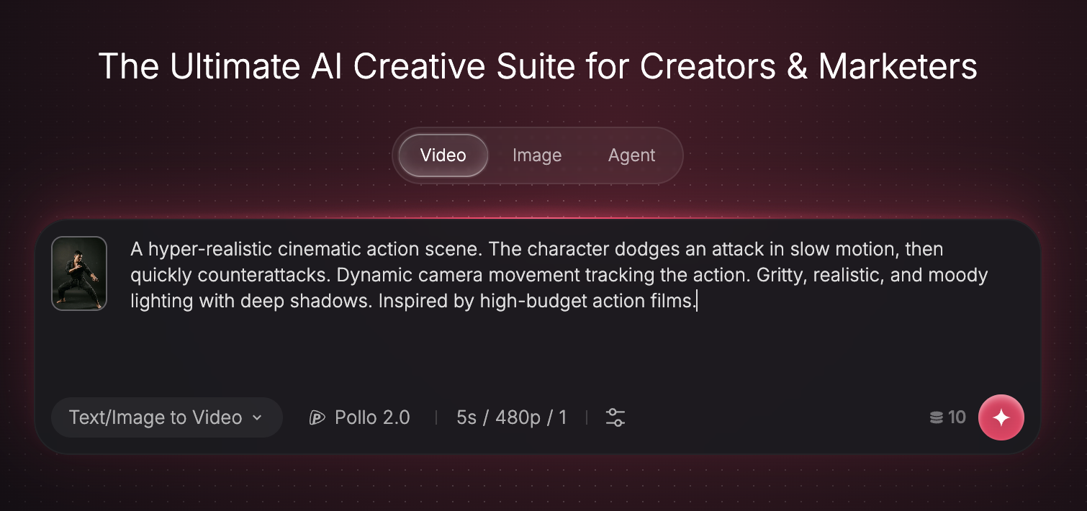Click the stacked coins credits icon

click(936, 417)
